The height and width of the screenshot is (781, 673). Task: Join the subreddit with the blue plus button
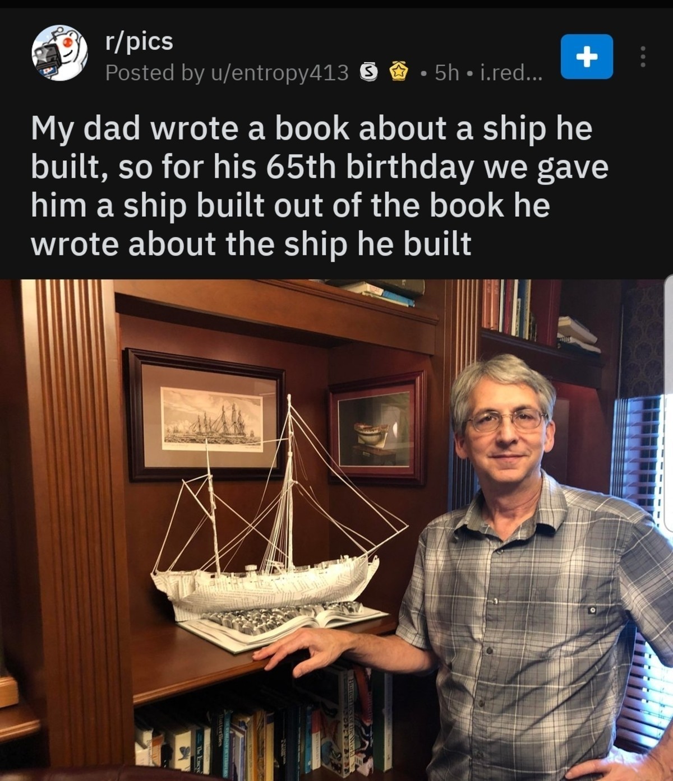587,57
